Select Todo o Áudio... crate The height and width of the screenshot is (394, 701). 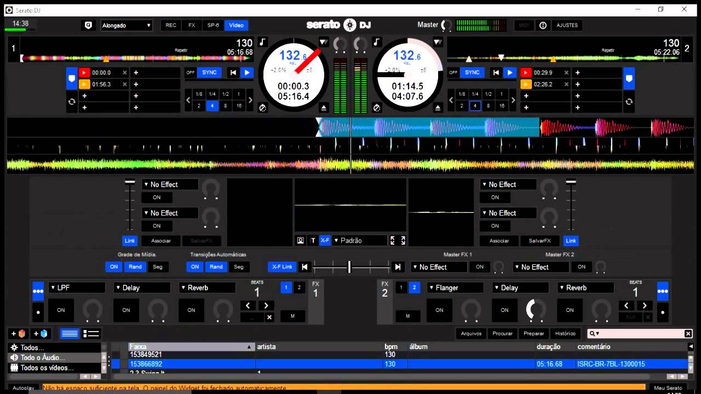[54, 358]
